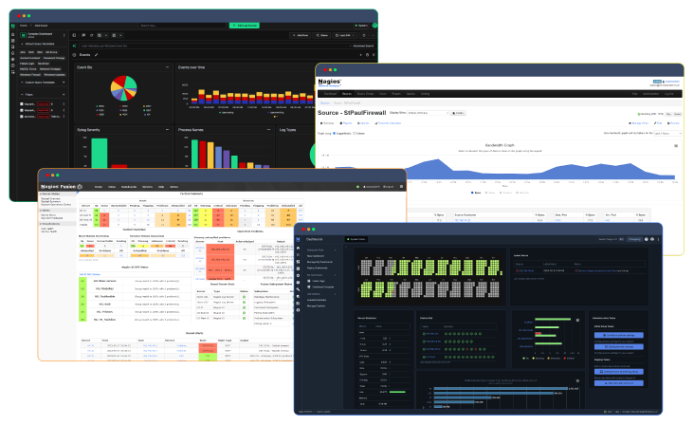Click the home icon in Nagios XI sidebar

click(x=298, y=248)
